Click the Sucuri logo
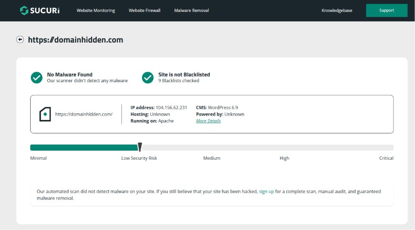Viewport: 415px width, 230px height. coord(40,11)
